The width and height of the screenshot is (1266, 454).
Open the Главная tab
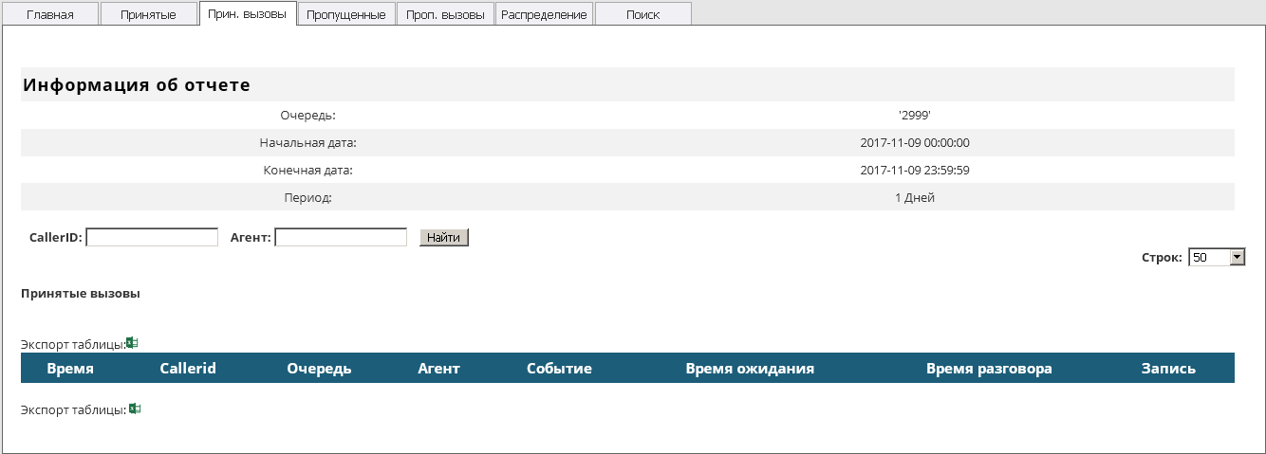(50, 14)
